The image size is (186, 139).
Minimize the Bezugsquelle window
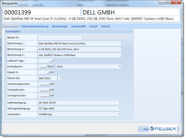click(x=162, y=2)
